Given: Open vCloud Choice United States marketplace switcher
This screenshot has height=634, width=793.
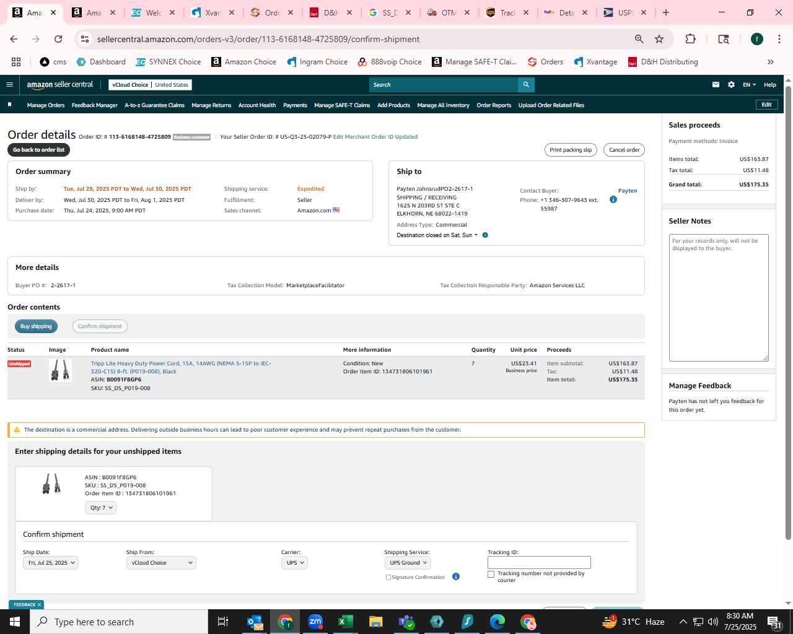Looking at the screenshot, I should tap(151, 85).
